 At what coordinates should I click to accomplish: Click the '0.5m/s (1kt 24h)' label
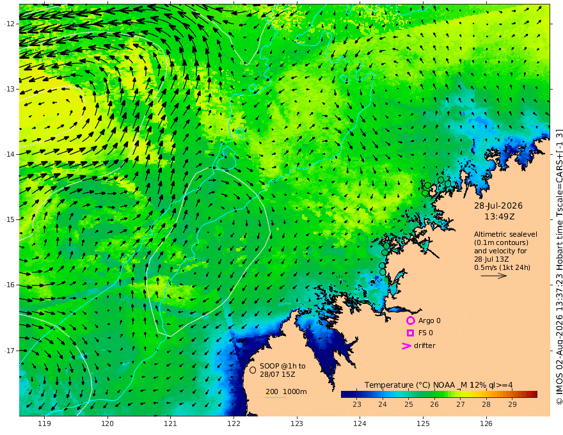click(502, 267)
